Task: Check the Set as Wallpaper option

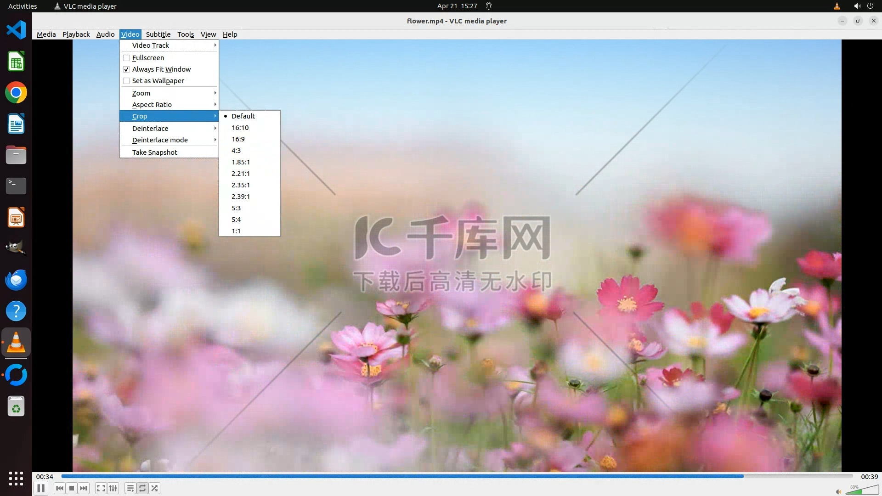Action: [126, 81]
